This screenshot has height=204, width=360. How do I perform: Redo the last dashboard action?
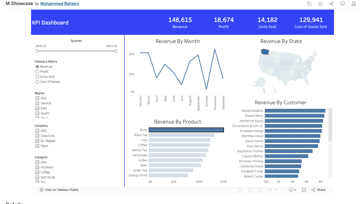[x=250, y=190]
